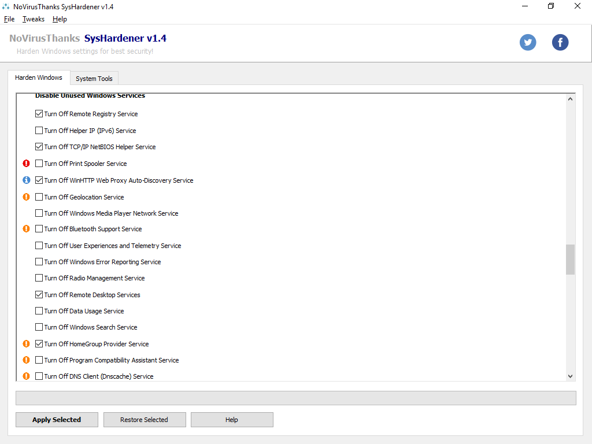Click orange warning icon beside Bluetooth Support Service

26,228
